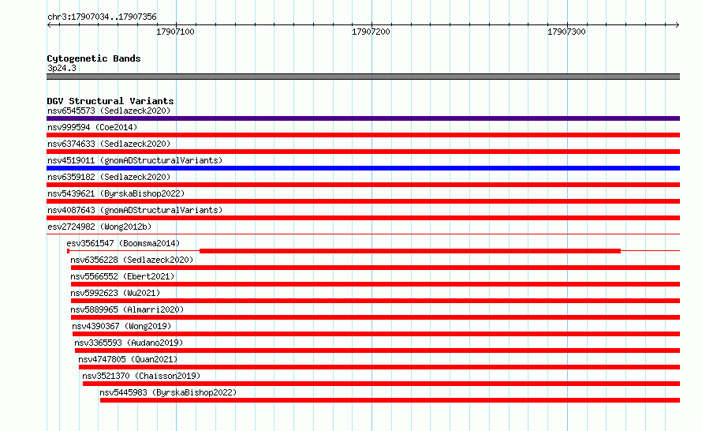Click the red nsv6359182 variant bar
Screen dimensions: 702x431
coord(363,185)
